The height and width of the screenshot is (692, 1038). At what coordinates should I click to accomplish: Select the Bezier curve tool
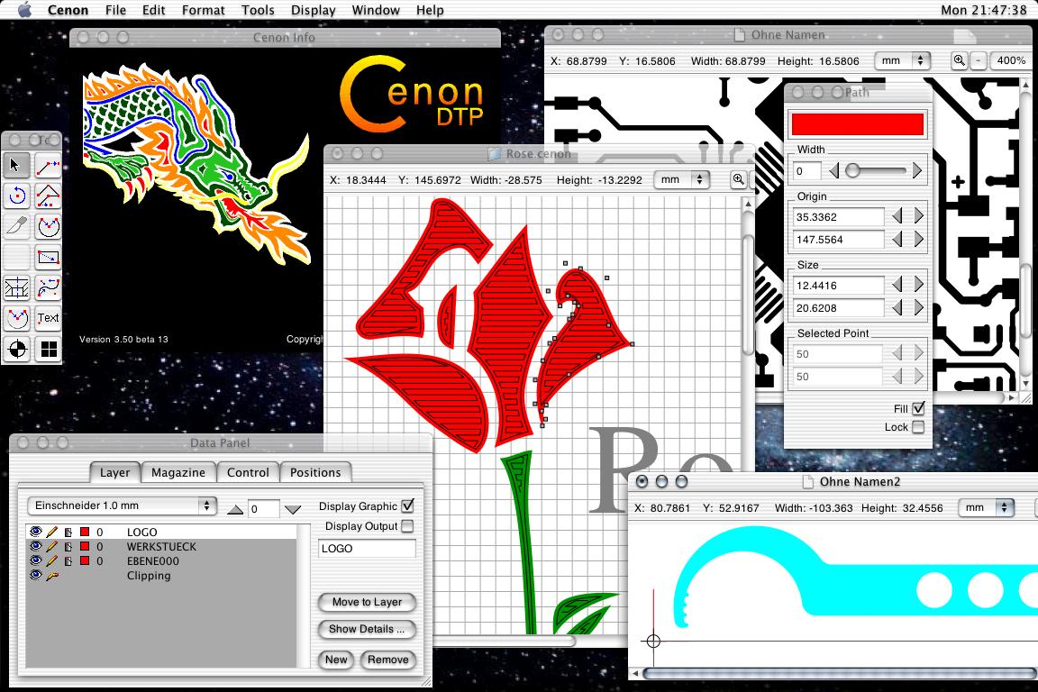tap(48, 287)
